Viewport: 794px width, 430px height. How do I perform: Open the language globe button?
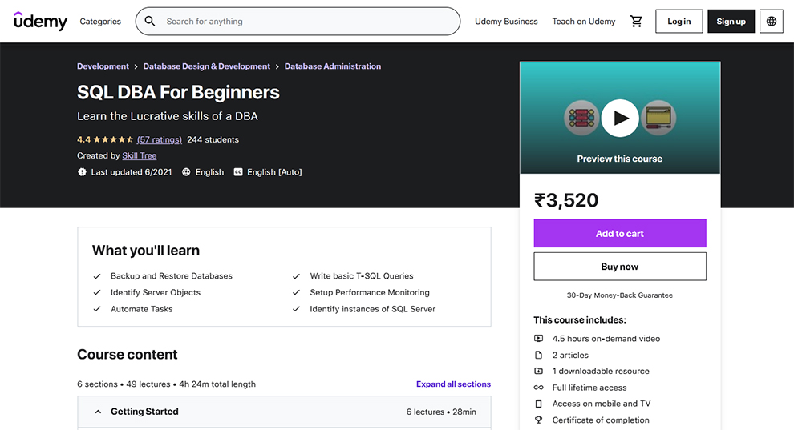pyautogui.click(x=772, y=22)
